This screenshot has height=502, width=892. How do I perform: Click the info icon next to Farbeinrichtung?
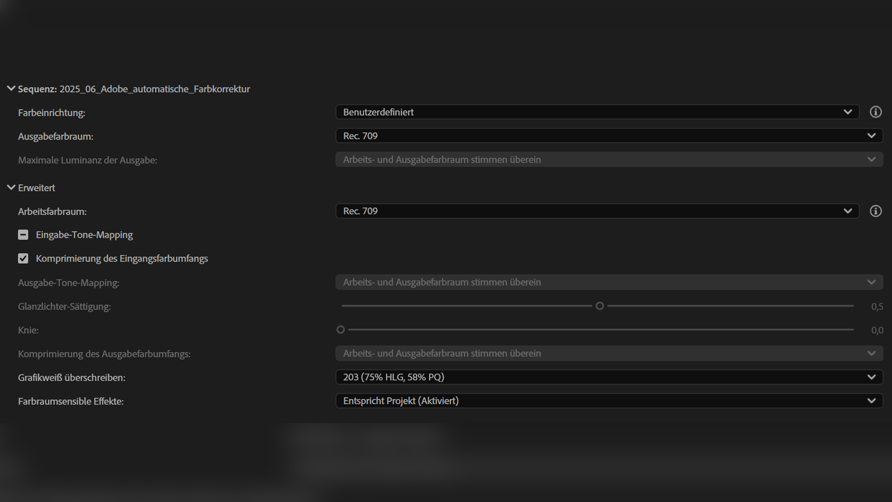click(875, 112)
